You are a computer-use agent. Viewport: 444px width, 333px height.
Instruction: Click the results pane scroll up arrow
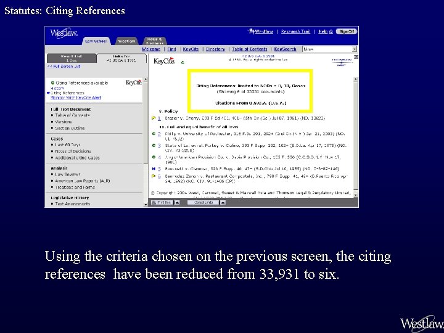coord(356,80)
